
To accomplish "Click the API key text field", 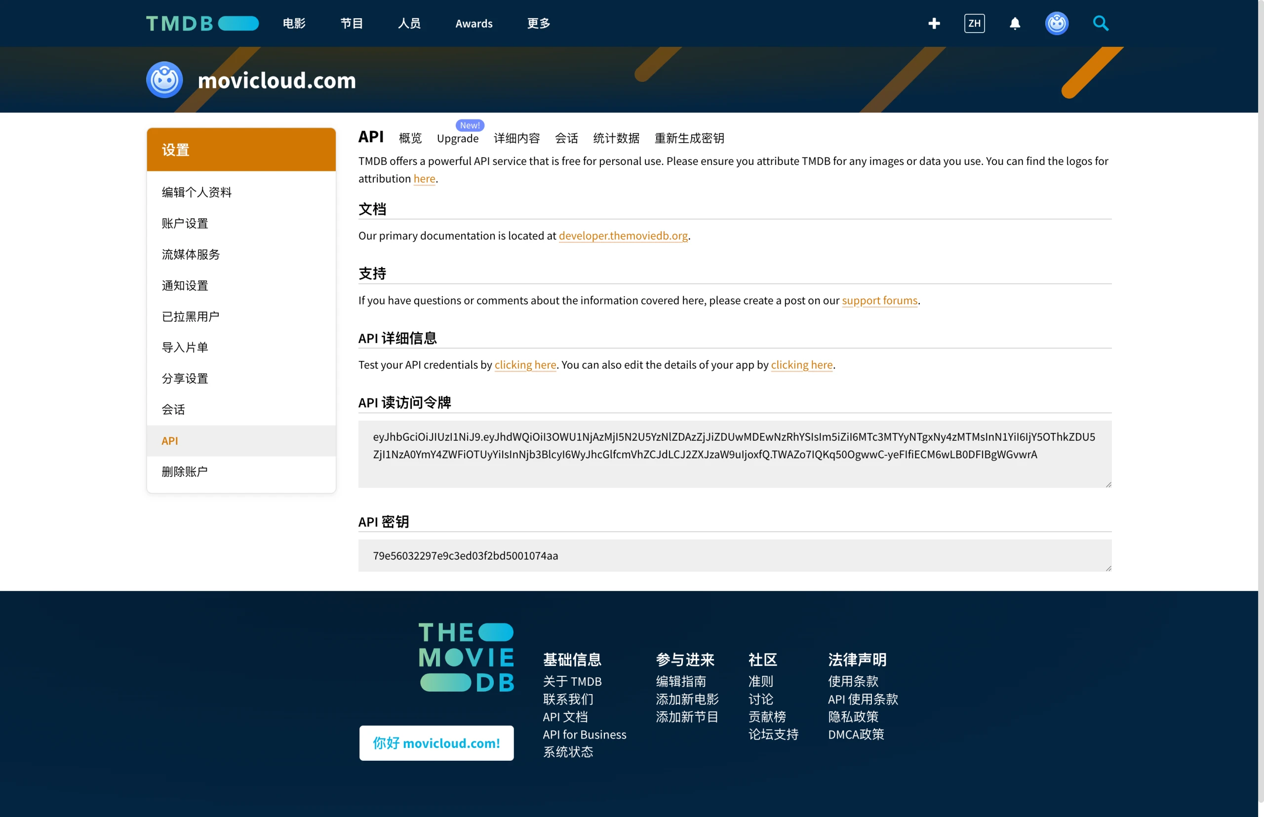I will click(734, 555).
